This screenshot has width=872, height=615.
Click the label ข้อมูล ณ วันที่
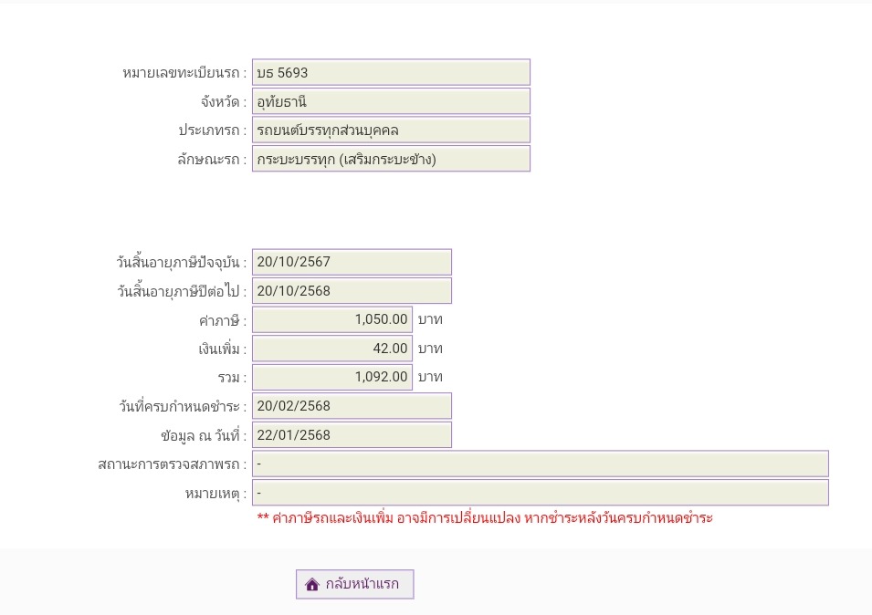(x=204, y=435)
